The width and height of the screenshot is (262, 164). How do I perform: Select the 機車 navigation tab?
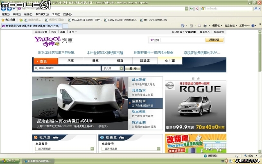click(x=95, y=61)
